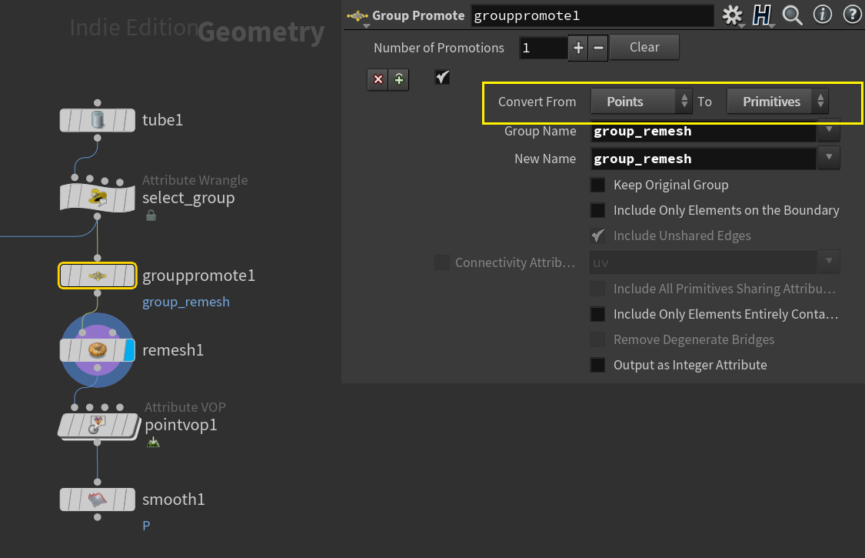
Task: Click the smooth1 node name label
Action: click(x=173, y=500)
